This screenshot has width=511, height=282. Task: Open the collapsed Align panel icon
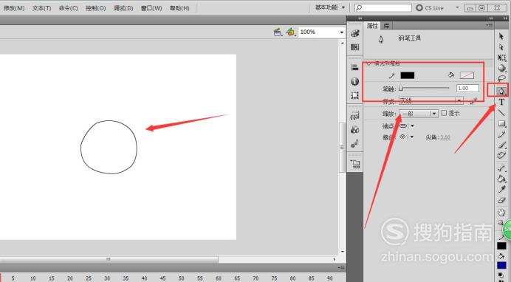click(x=355, y=67)
